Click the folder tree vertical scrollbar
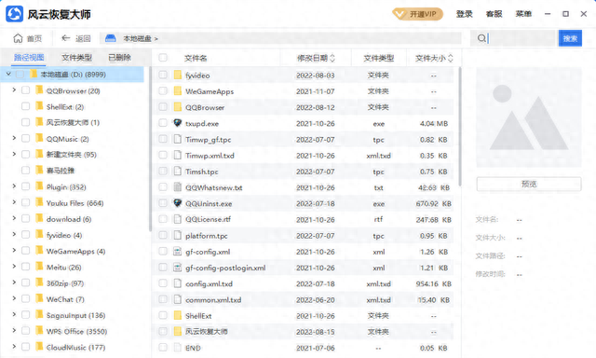 150,148
